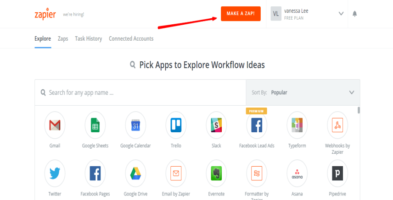Pick the Trello app icon
Image resolution: width=393 pixels, height=200 pixels.
[176, 125]
